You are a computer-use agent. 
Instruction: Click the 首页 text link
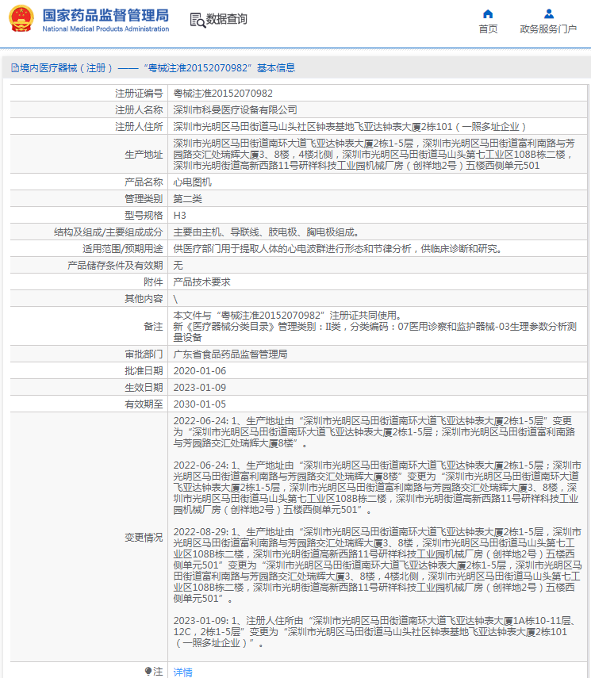click(x=488, y=29)
